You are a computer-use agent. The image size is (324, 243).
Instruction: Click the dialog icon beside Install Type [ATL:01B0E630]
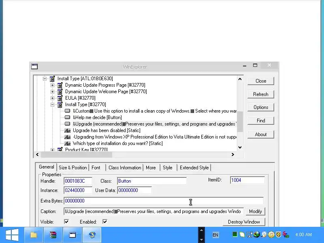(x=52, y=79)
